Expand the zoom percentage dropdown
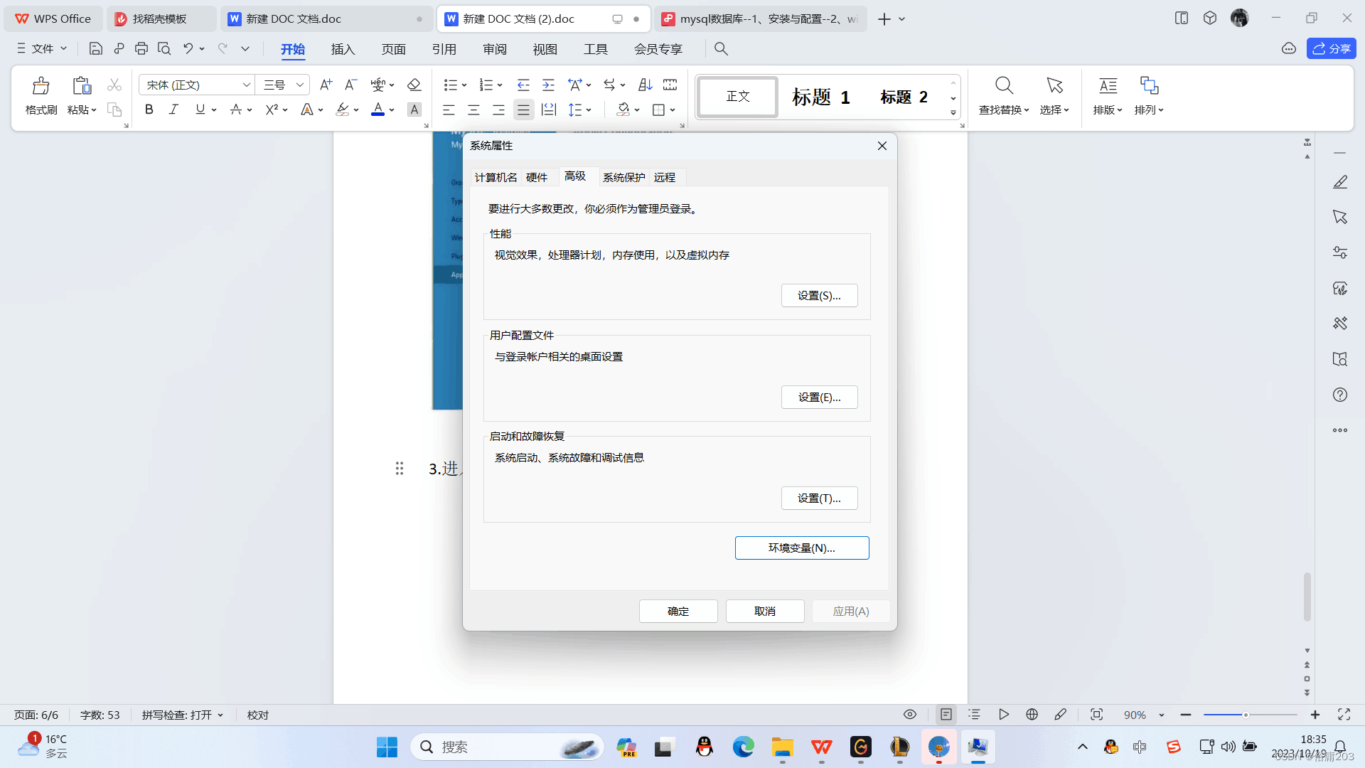 coord(1162,715)
